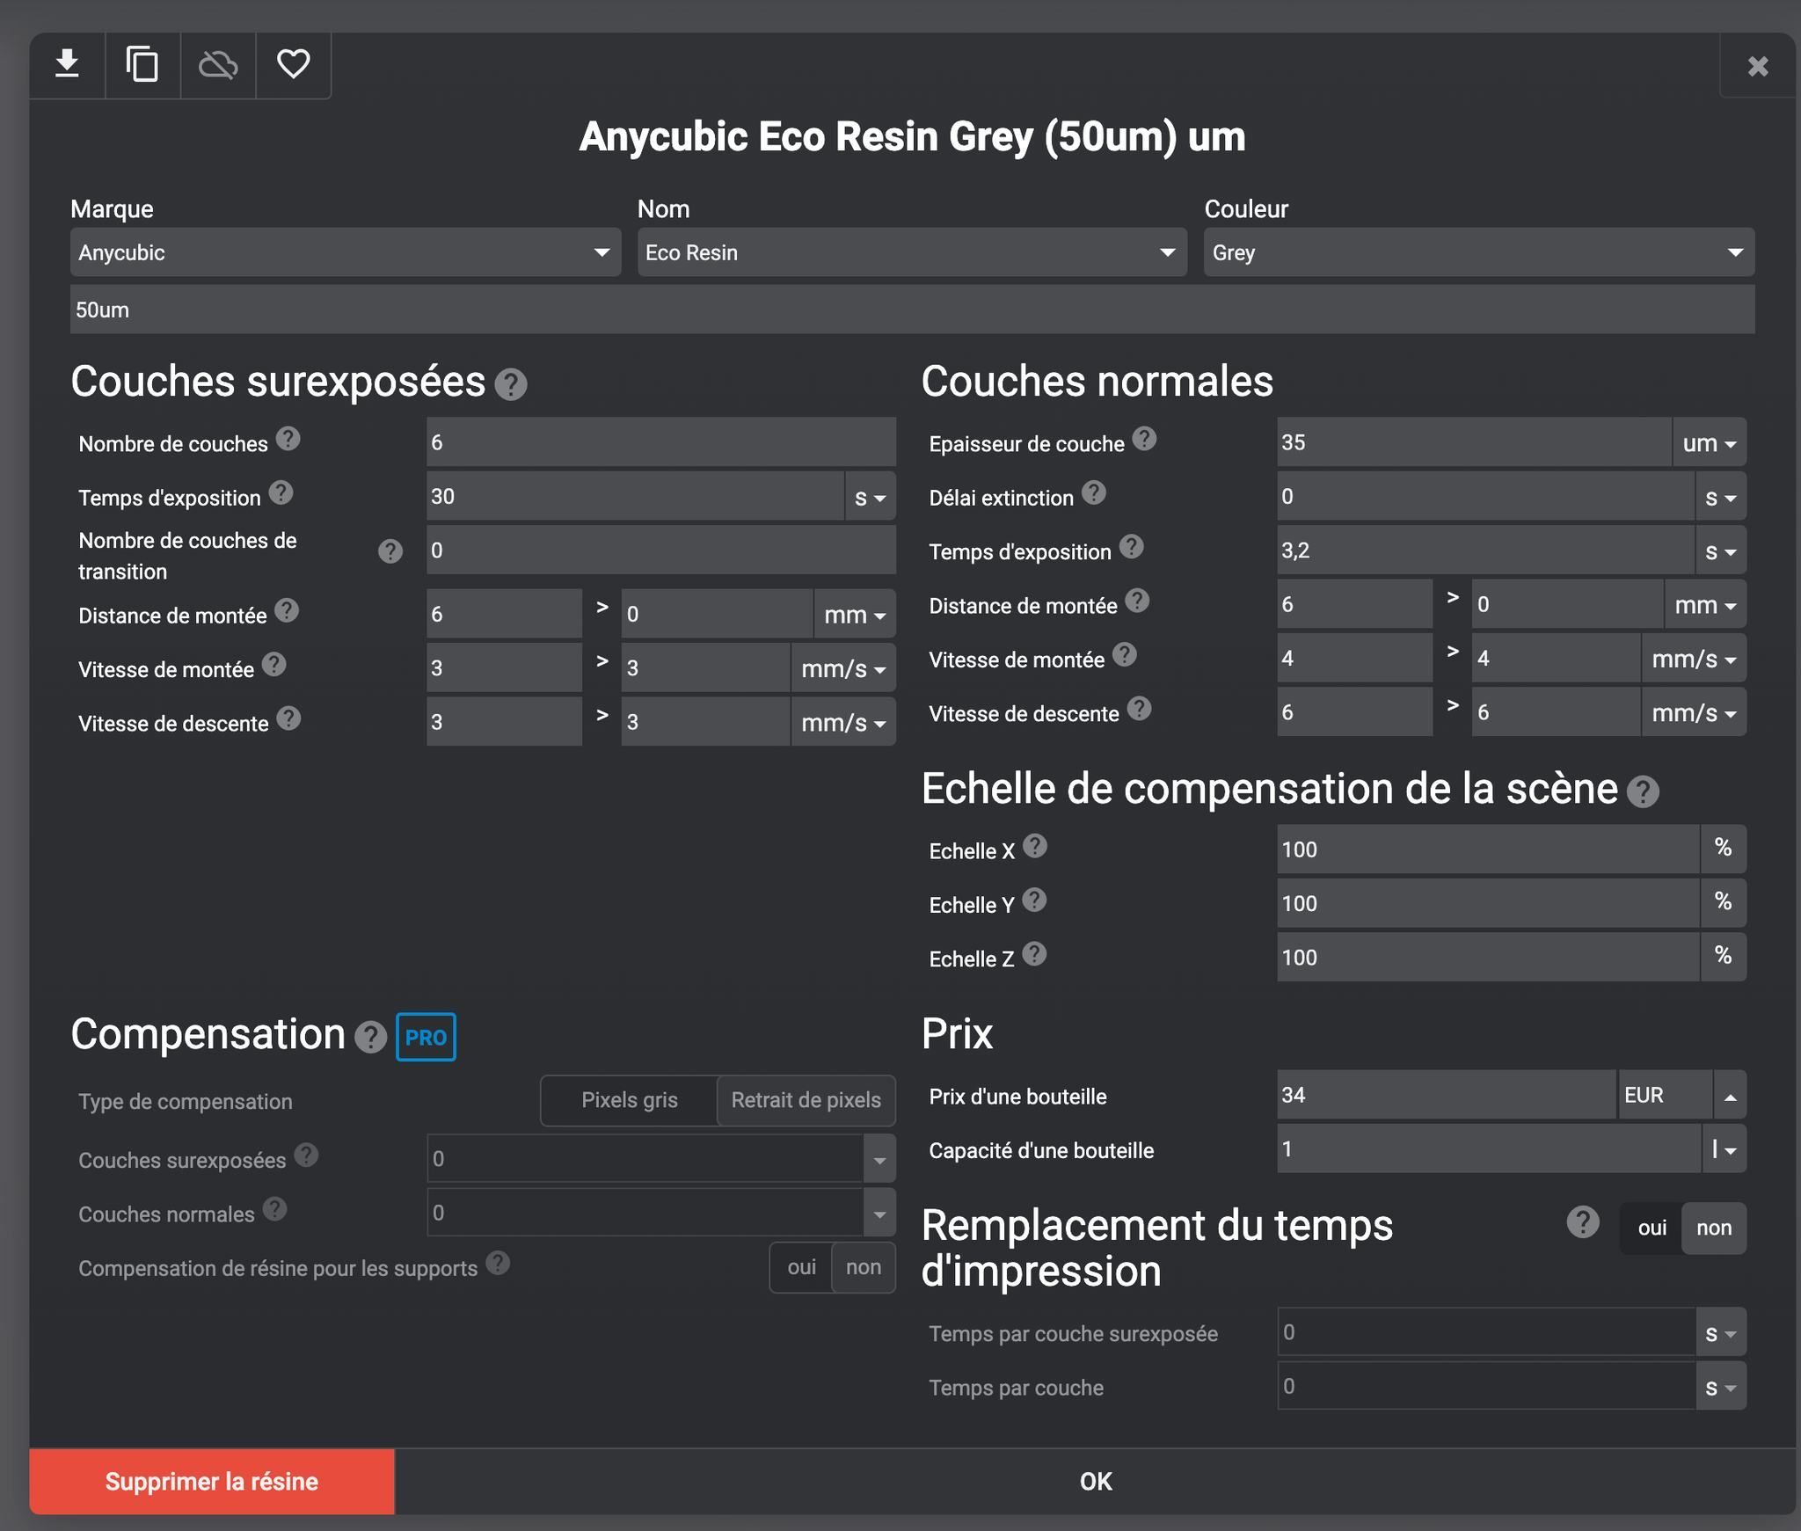The width and height of the screenshot is (1801, 1531).
Task: Show help for Echelle X
Action: click(x=1035, y=846)
